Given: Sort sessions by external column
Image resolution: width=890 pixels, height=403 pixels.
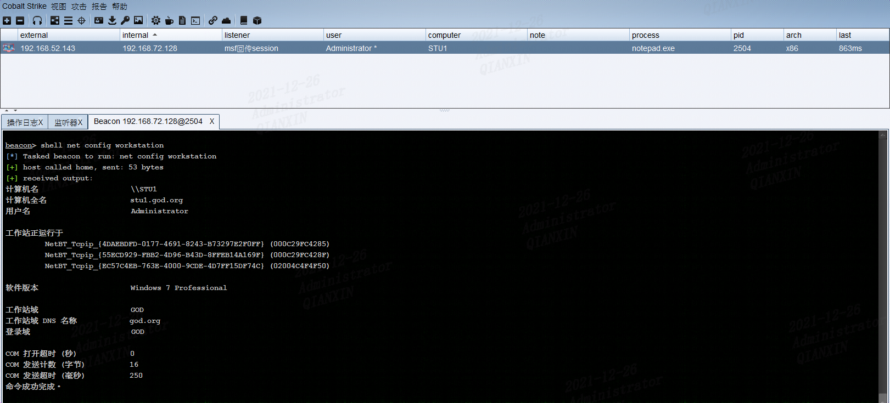Looking at the screenshot, I should point(69,35).
